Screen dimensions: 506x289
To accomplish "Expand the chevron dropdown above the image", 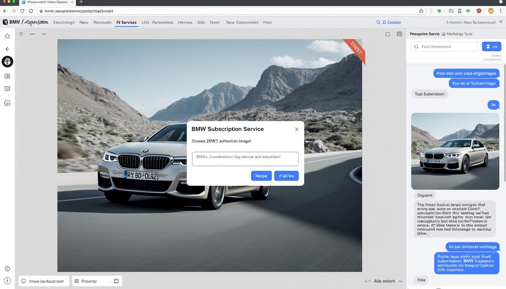I will click(x=44, y=34).
